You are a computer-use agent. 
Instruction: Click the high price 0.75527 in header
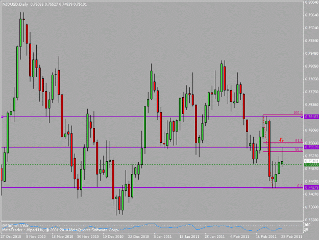click(51, 4)
